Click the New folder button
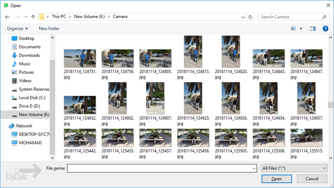The height and width of the screenshot is (188, 334). click(49, 29)
